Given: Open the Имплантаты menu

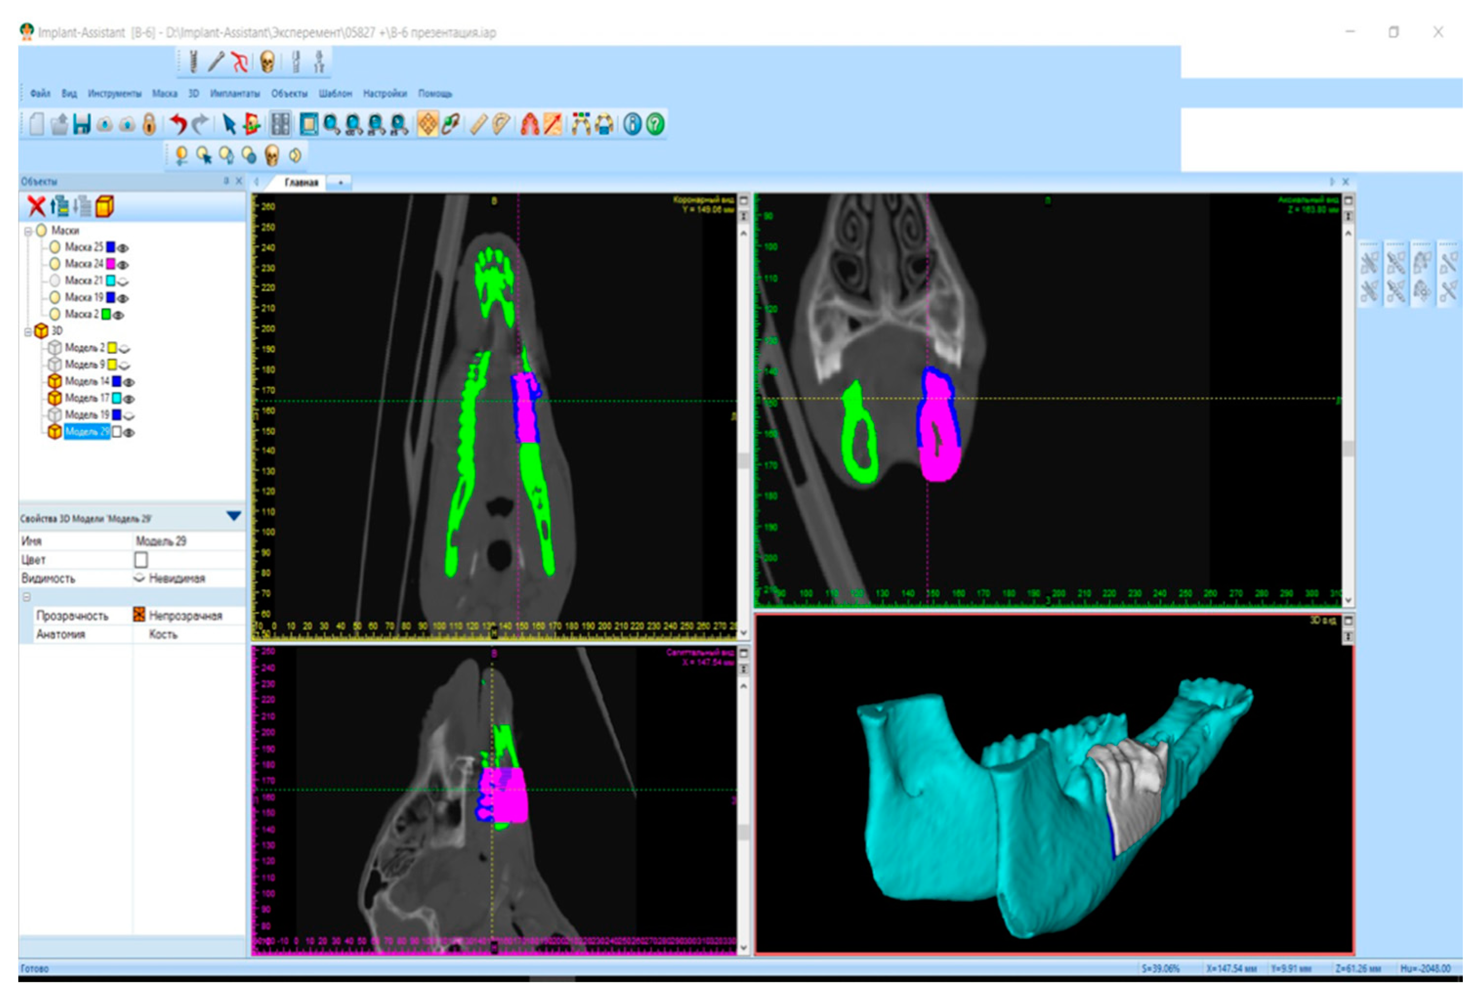Looking at the screenshot, I should pyautogui.click(x=234, y=94).
